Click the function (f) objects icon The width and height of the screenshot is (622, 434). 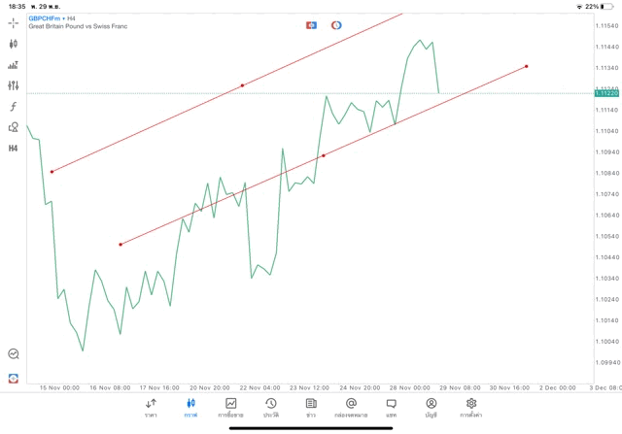13,107
